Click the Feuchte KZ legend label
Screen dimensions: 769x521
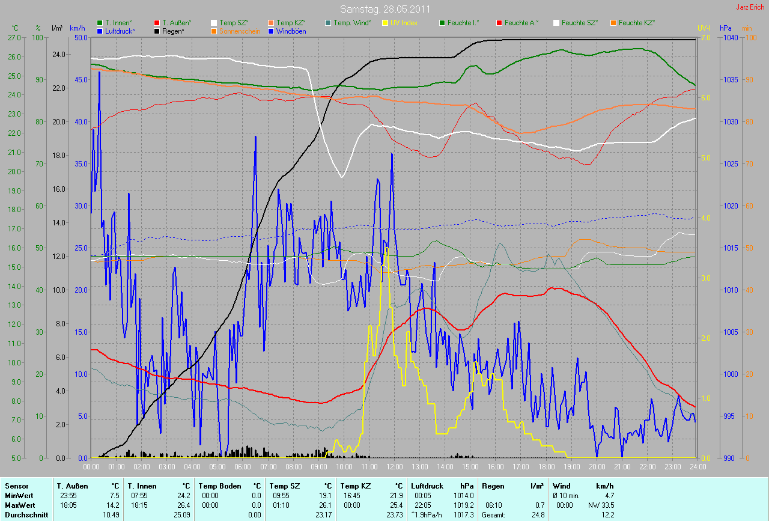pos(637,23)
